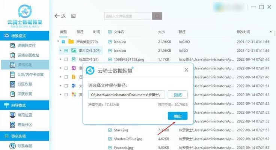Click the 所有类型 folder icon
This screenshot has width=276, height=150.
coord(71,42)
